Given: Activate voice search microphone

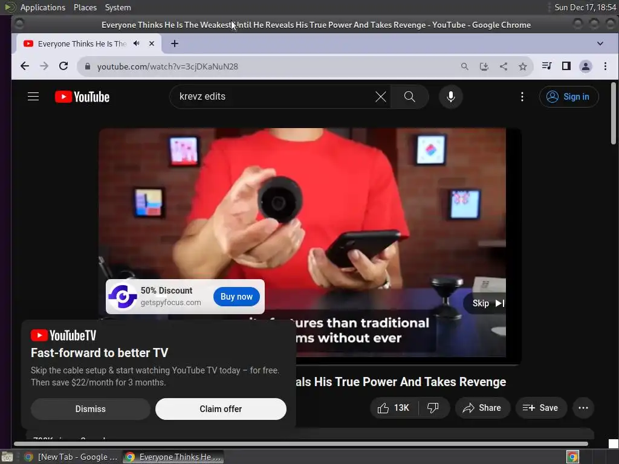Looking at the screenshot, I should [450, 97].
